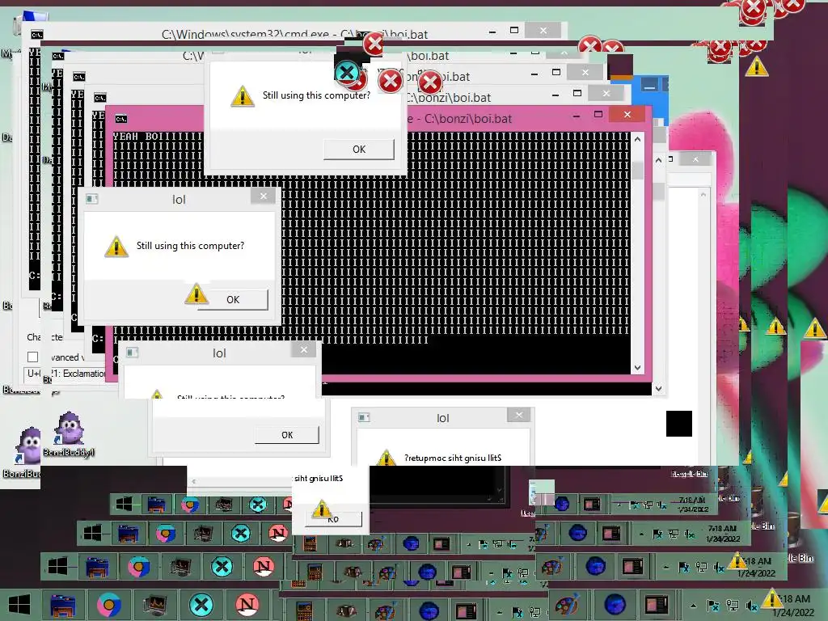828x621 pixels.
Task: Toggle the Advanced view checkbox in Character Map
Action: (32, 357)
